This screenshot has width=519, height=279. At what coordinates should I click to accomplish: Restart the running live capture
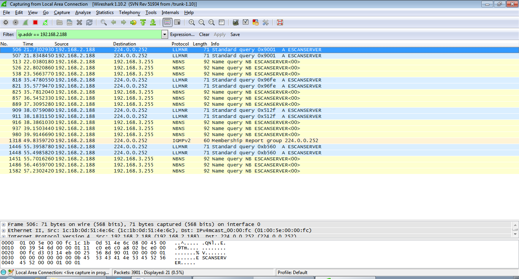coord(46,23)
